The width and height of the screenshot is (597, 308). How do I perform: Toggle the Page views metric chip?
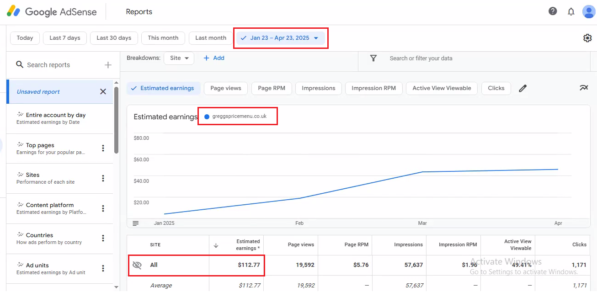click(226, 88)
